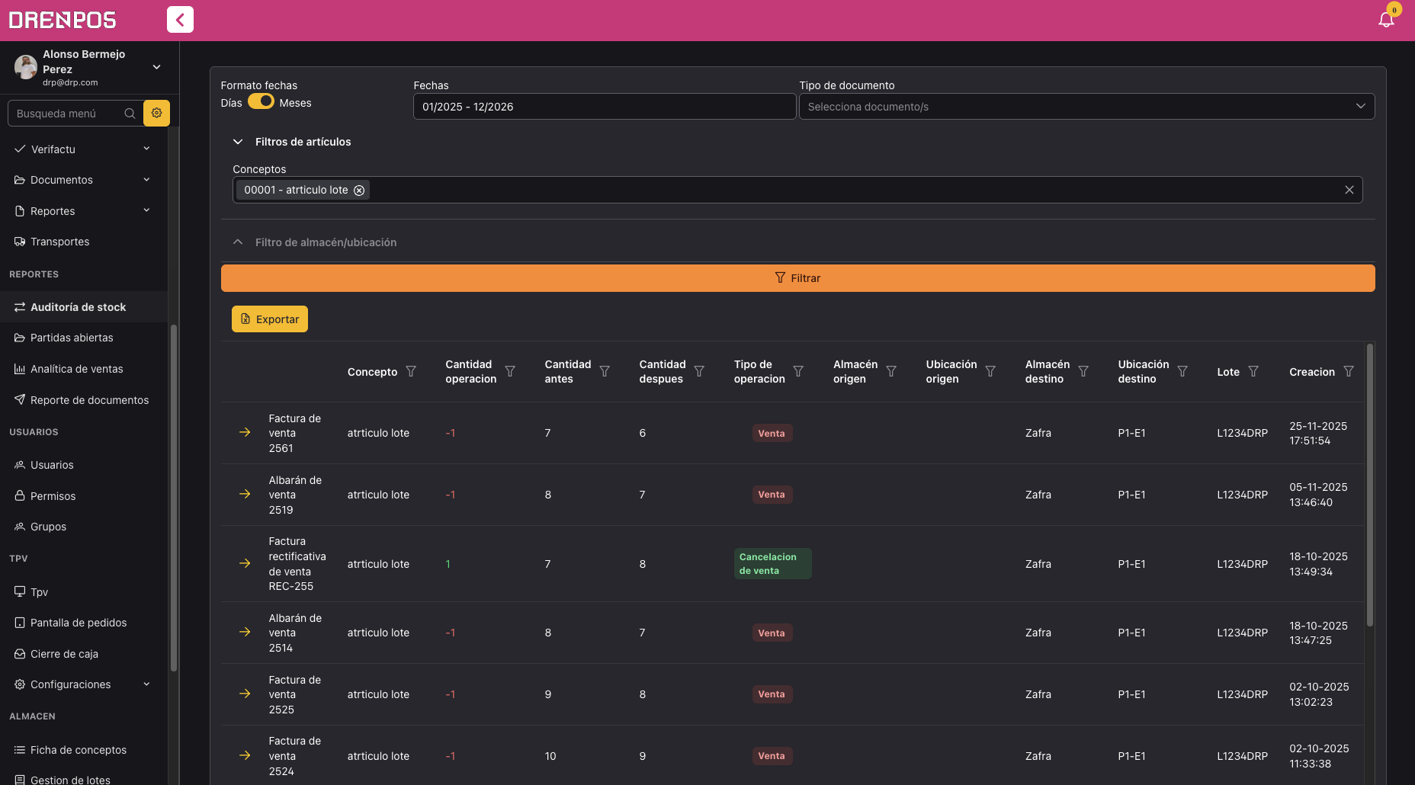Open Tipo de documento dropdown
Screen dimensions: 1415x785
tap(1086, 106)
